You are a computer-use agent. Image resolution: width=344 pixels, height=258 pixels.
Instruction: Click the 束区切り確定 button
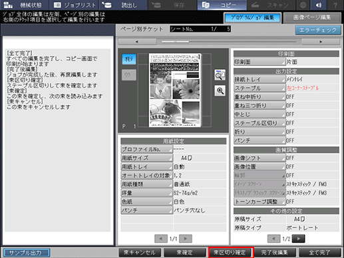pos(230,253)
